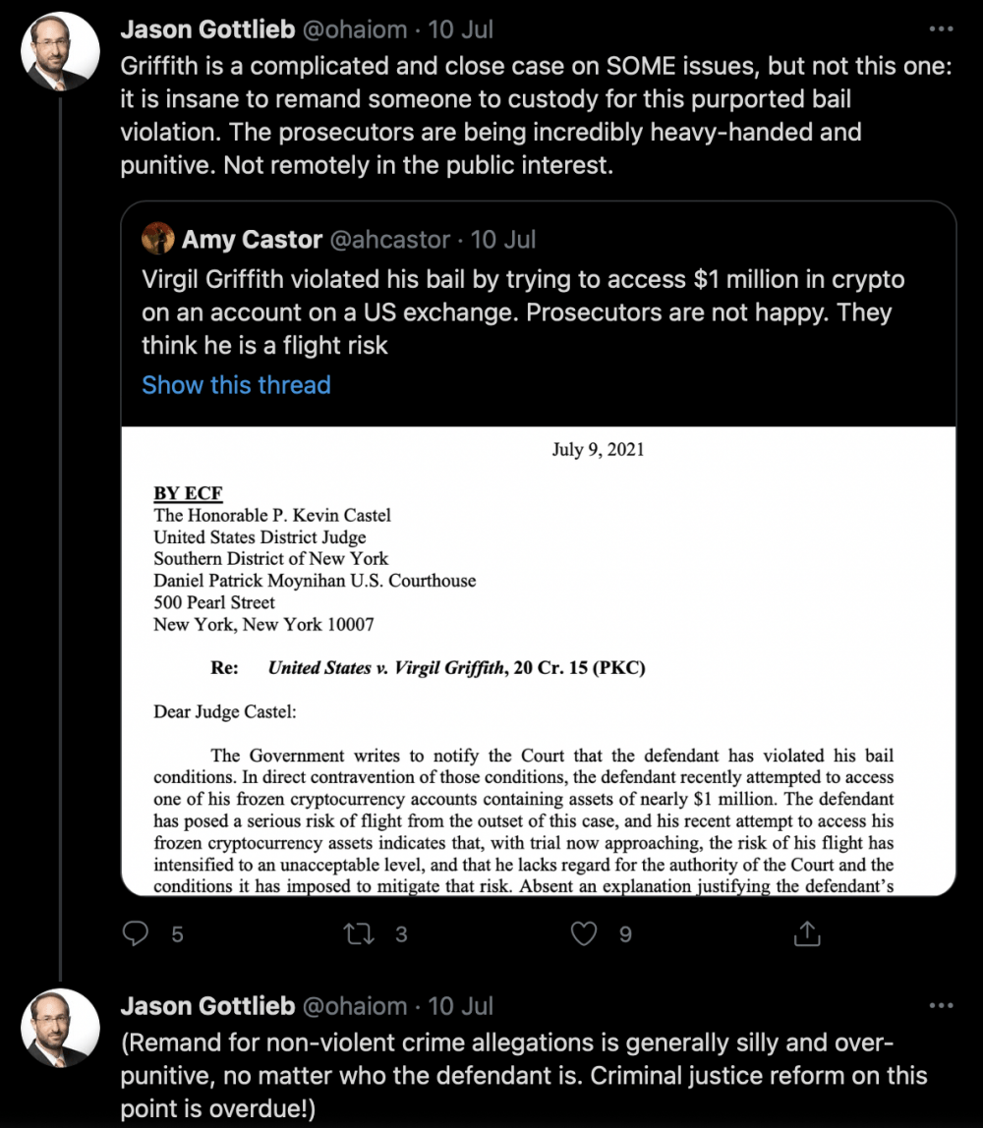
Task: Open more options on the second tweet
Action: 941,1007
